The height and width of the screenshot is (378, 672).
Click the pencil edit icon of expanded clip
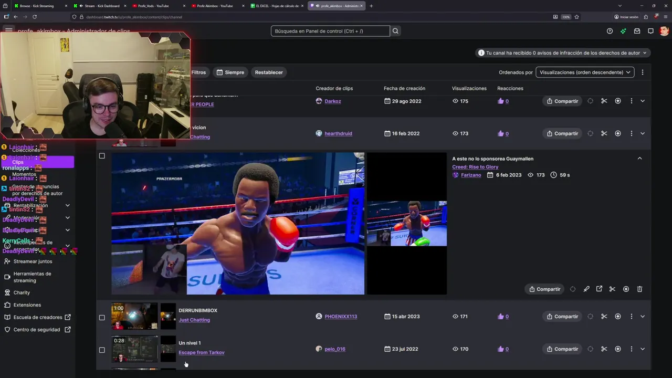586,289
